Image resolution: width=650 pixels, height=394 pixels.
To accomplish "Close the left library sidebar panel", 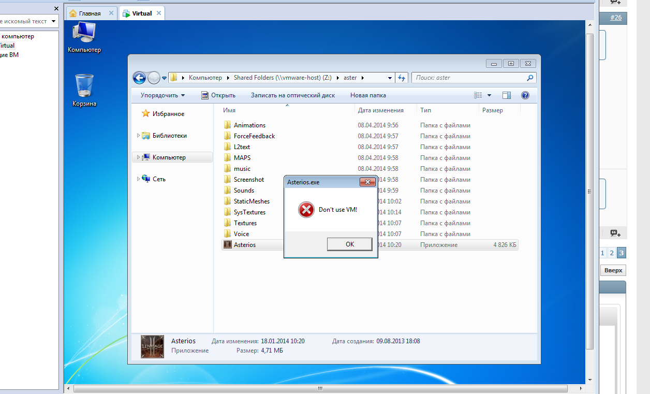I will 56,8.
